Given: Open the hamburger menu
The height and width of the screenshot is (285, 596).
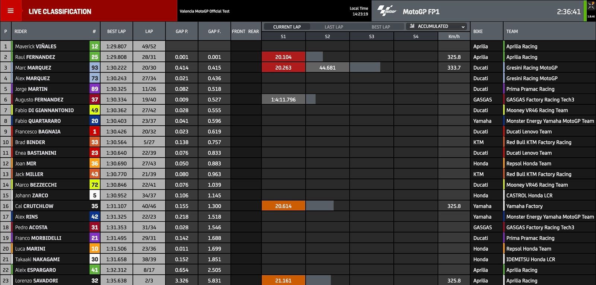Looking at the screenshot, I should pyautogui.click(x=10, y=11).
